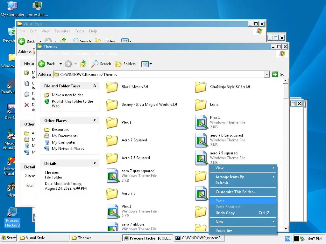Open Tools menu in Visual Style window

pyautogui.click(x=79, y=31)
